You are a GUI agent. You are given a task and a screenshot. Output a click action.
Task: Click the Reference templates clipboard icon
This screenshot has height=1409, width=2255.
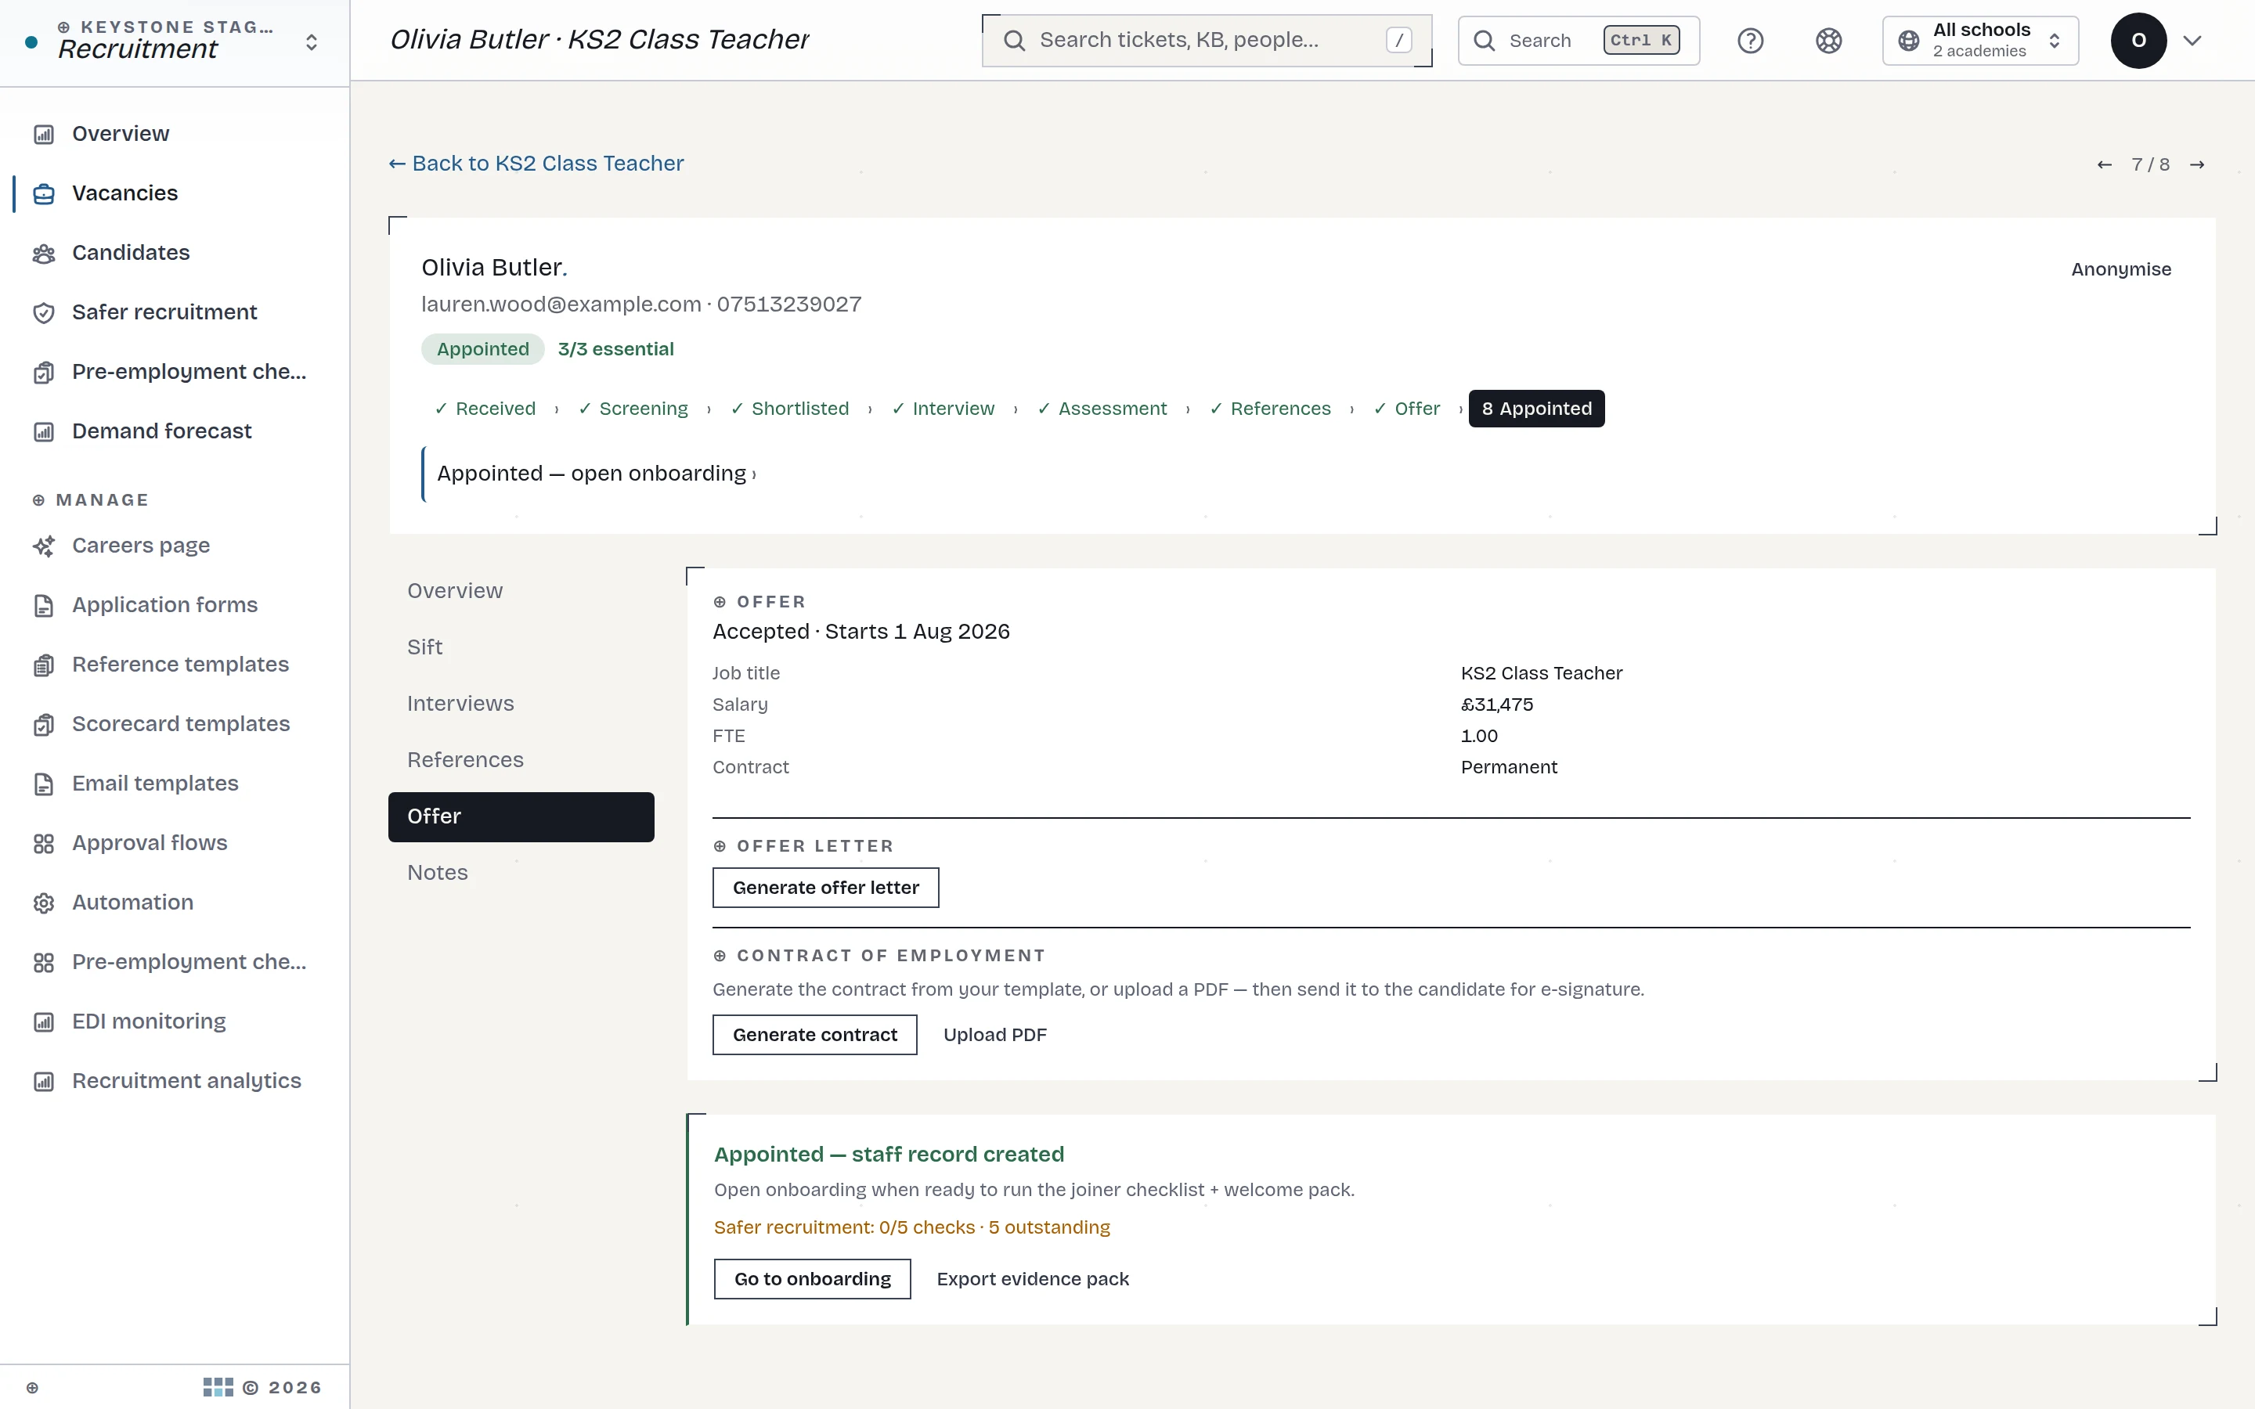coord(44,665)
